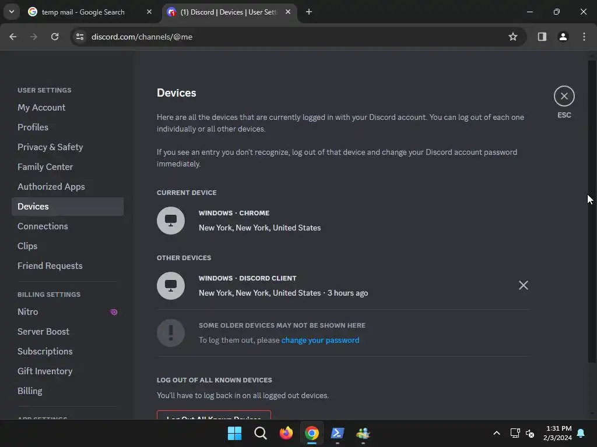This screenshot has height=447, width=597.
Task: Open Family Center settings
Action: pyautogui.click(x=68, y=167)
